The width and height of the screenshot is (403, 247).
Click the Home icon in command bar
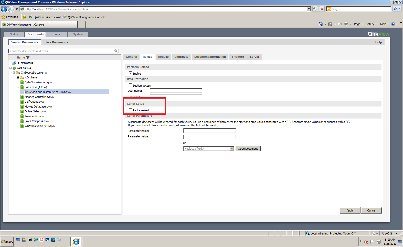point(321,24)
